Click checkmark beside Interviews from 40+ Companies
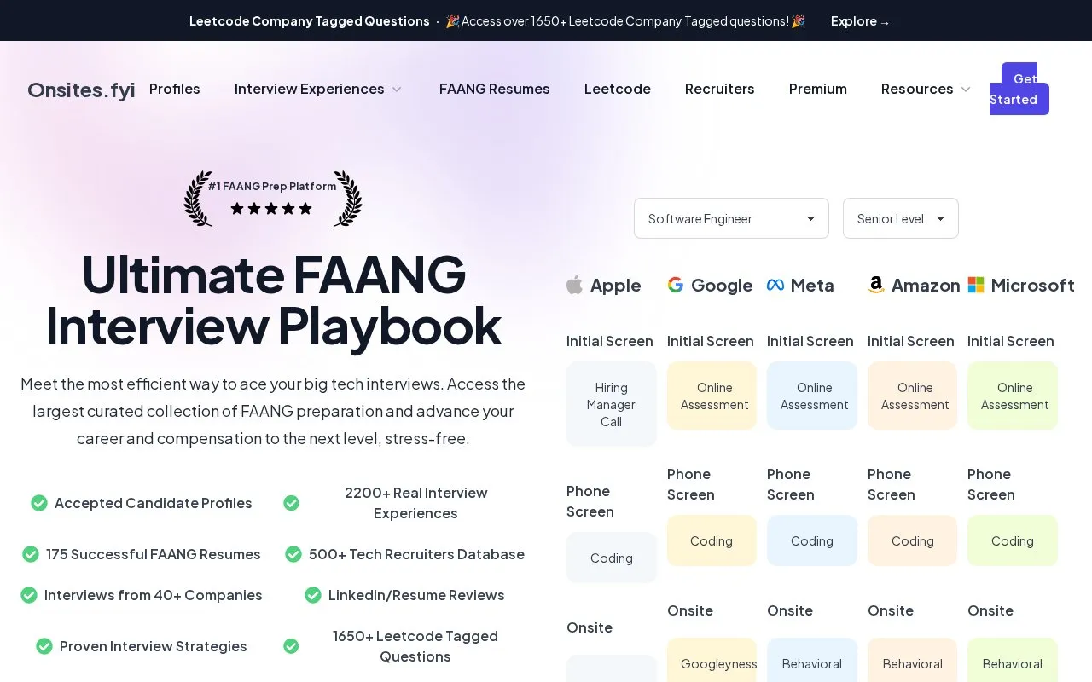 (29, 595)
